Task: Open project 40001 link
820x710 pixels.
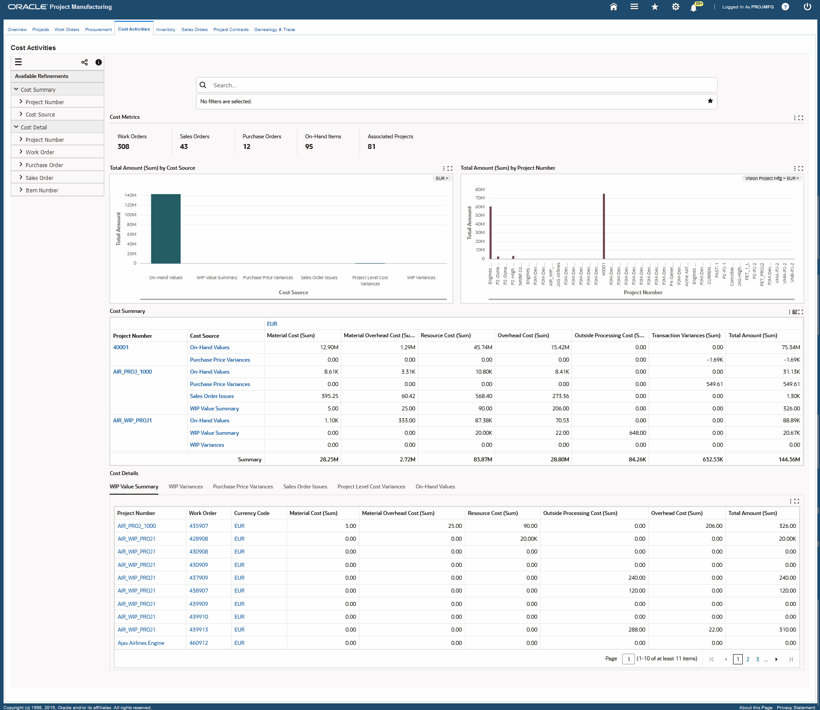Action: [x=121, y=347]
